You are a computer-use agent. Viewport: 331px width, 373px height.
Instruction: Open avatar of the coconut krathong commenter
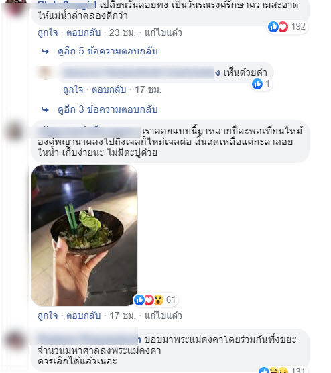pyautogui.click(x=15, y=131)
